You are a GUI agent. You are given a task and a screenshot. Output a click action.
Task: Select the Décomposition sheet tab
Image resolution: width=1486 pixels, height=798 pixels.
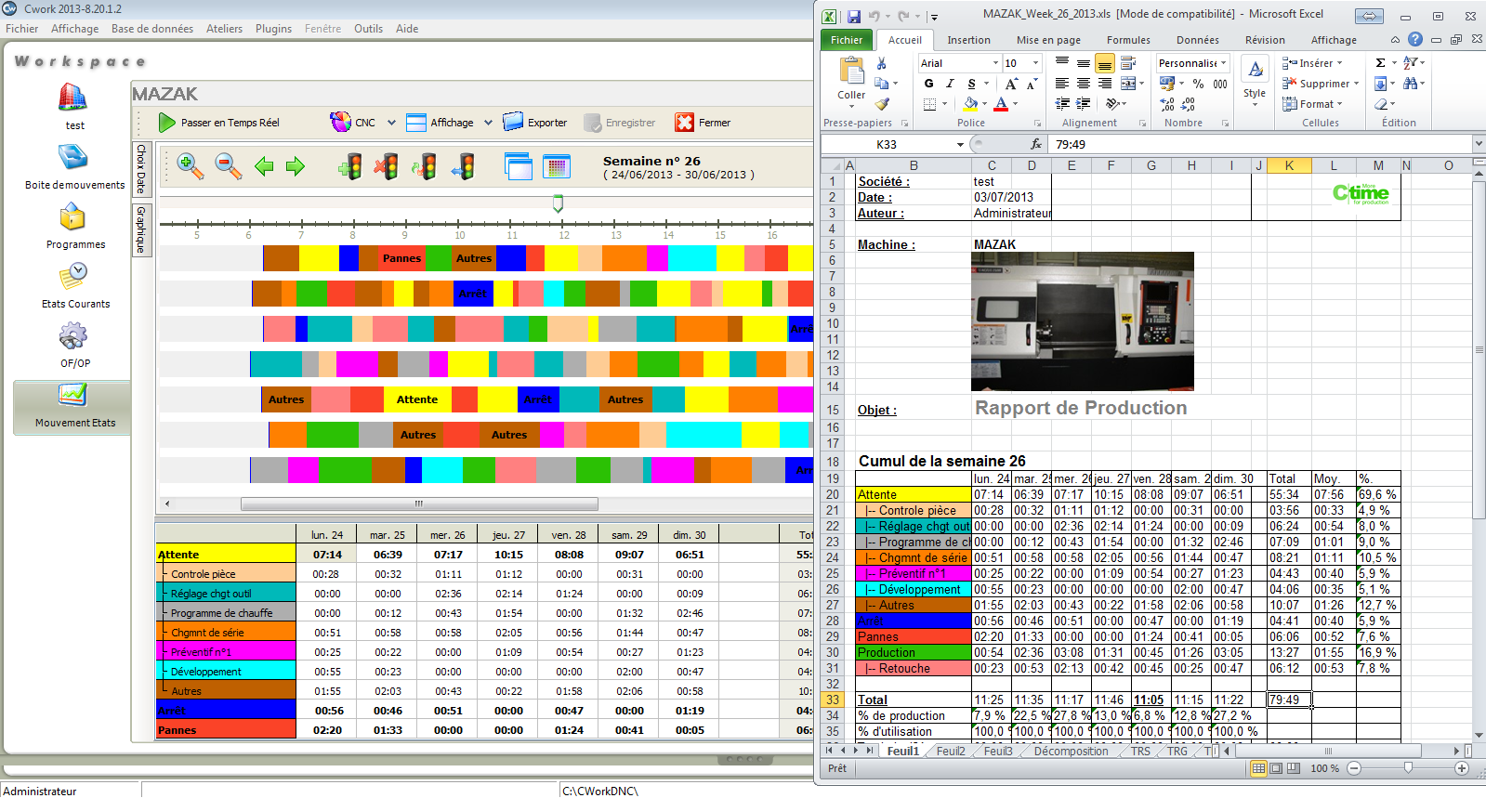coord(1071,751)
